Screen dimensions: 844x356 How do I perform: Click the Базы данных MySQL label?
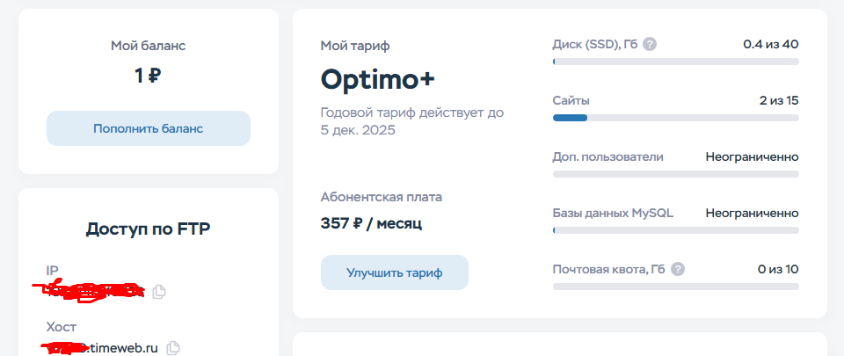pos(613,213)
